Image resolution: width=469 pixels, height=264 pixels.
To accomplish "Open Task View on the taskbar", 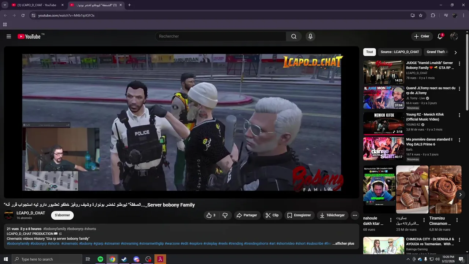I will tap(88, 259).
